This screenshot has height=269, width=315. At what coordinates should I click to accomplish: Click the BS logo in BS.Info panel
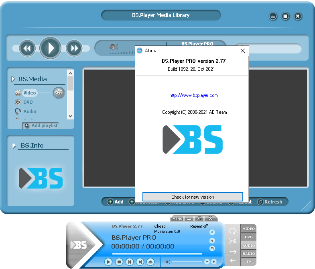(41, 178)
